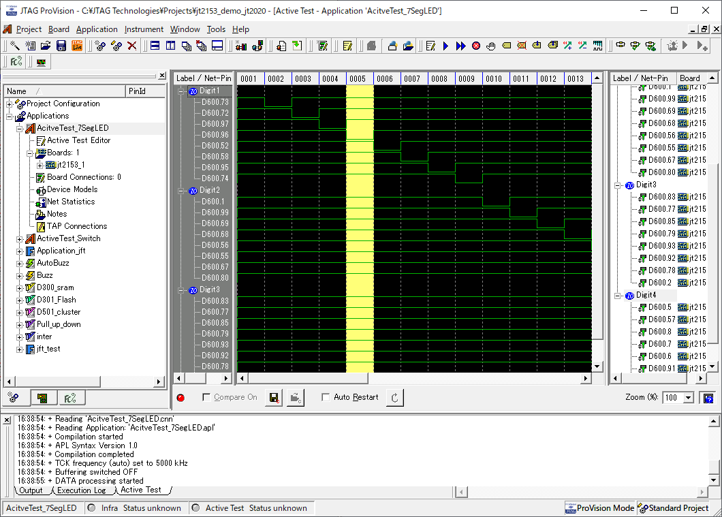This screenshot has height=517, width=722.
Task: Select the hand pan tool icon
Action: click(x=491, y=46)
